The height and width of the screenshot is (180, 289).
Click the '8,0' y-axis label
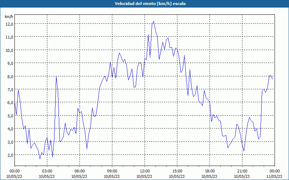(x=10, y=76)
